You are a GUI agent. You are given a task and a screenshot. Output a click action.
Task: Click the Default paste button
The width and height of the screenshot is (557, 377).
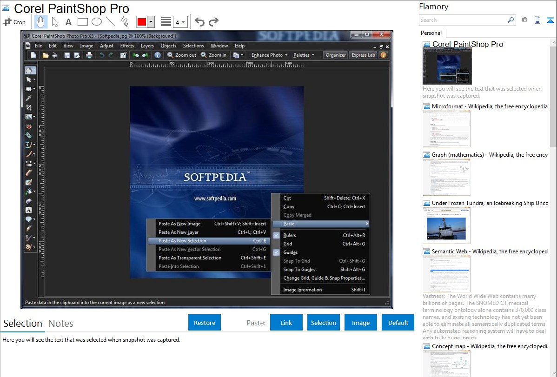click(x=398, y=323)
